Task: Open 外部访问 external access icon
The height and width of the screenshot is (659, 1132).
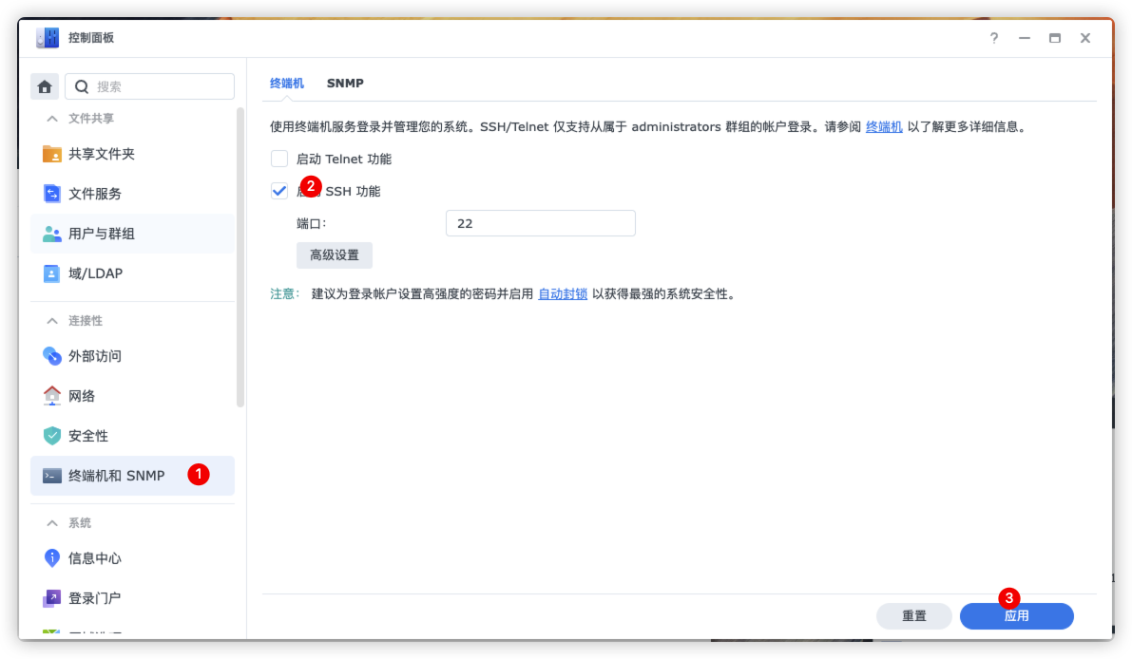Action: click(52, 356)
